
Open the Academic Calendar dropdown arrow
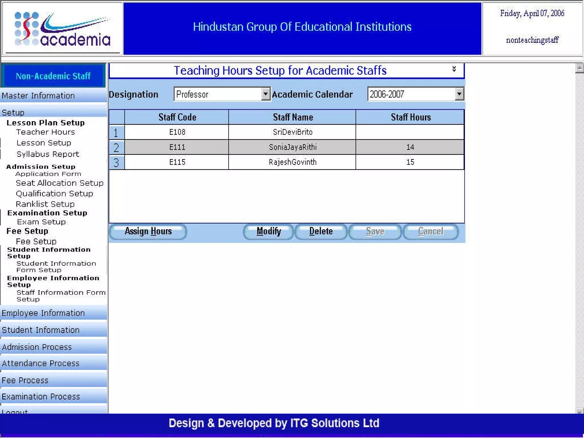tap(459, 94)
